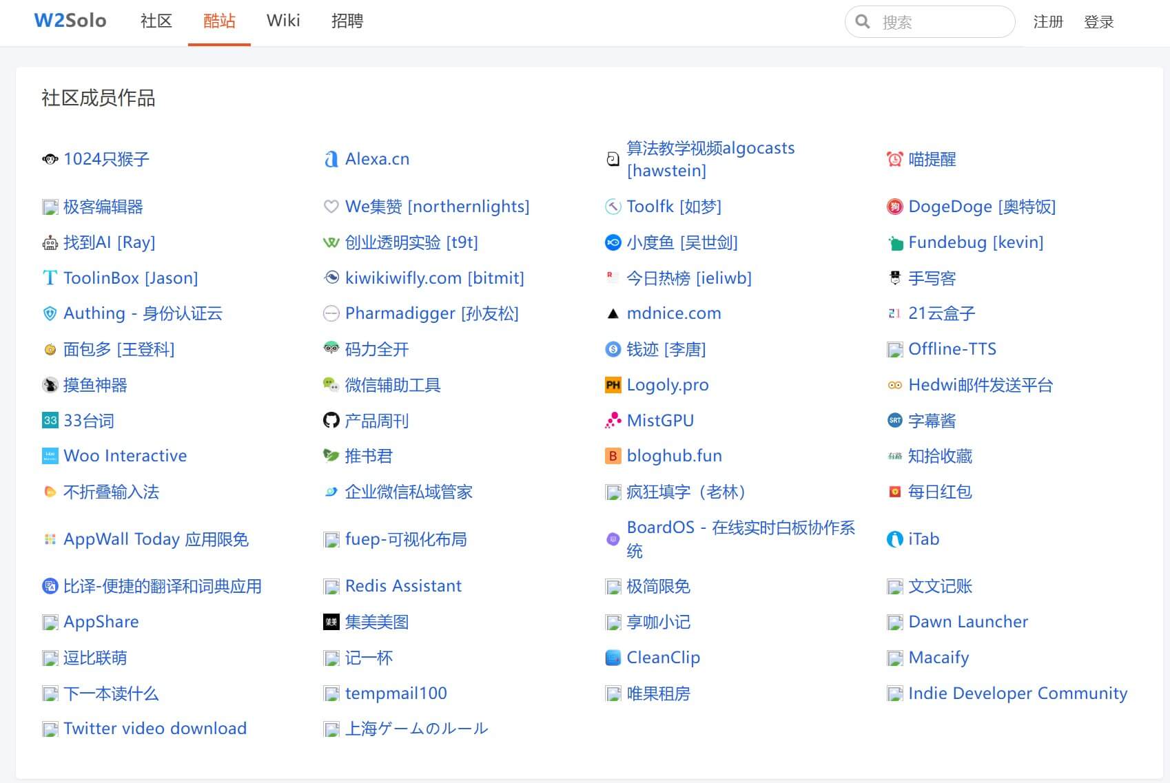Click the 登录 link
The image size is (1170, 783).
1098,22
